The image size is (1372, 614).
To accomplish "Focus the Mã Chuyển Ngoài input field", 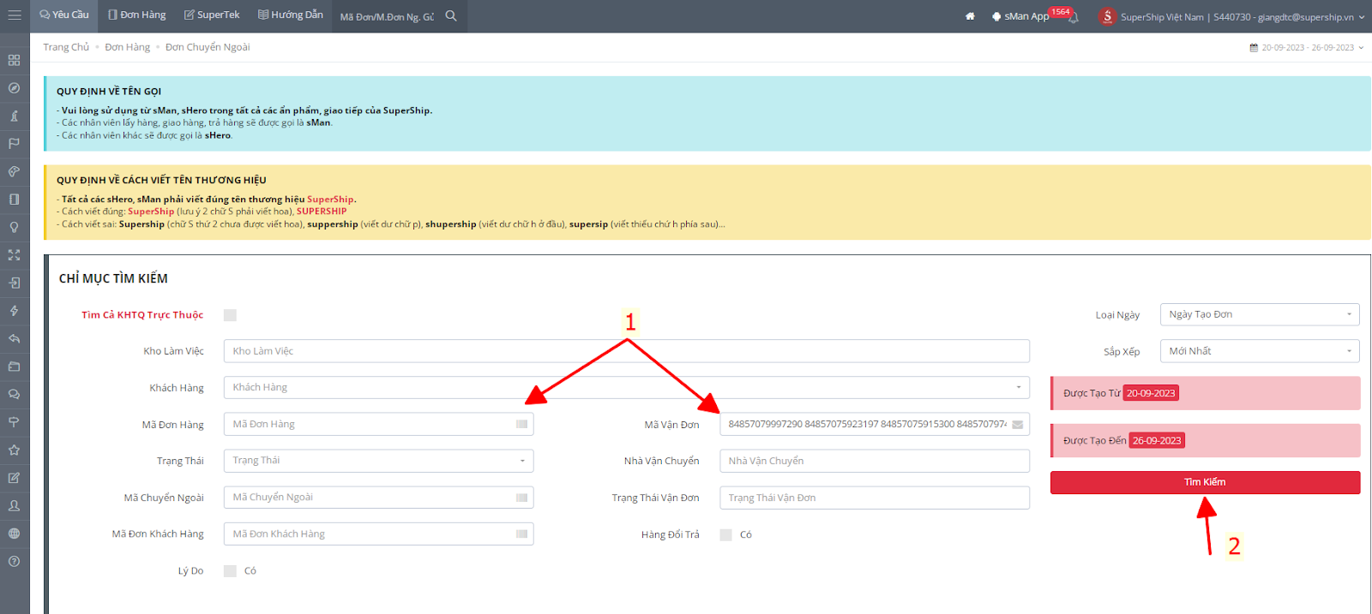I will click(378, 498).
